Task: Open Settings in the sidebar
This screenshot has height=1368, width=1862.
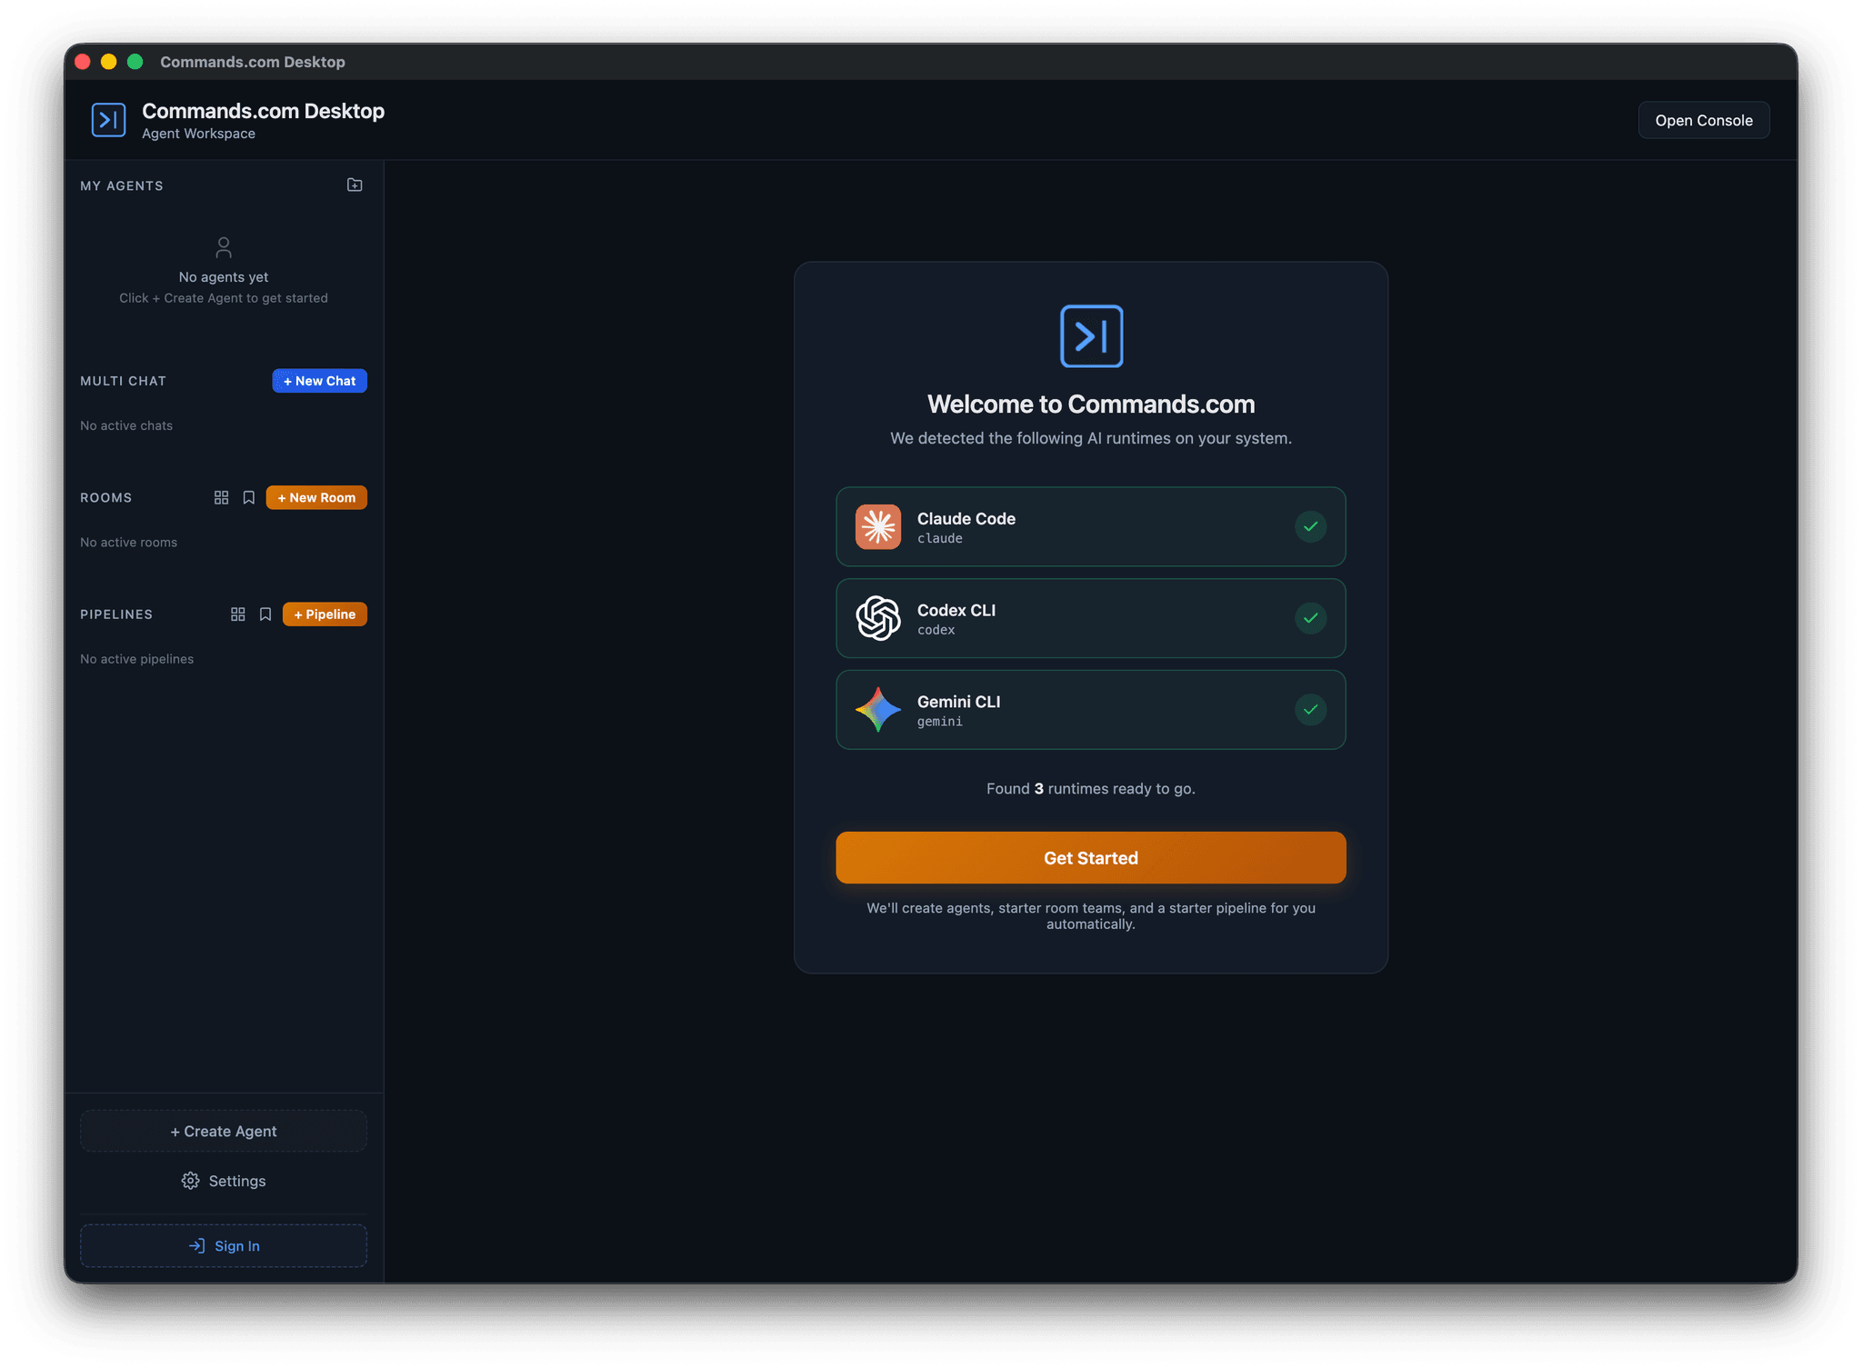Action: click(224, 1181)
